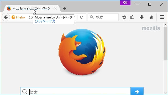Click the Firefox identity icon in URL bar
The image size is (168, 95).
pos(13,17)
